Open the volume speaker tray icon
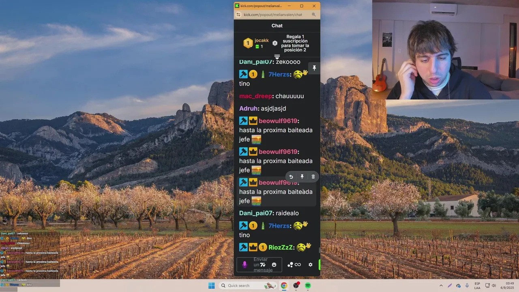This screenshot has height=292, width=519. point(494,286)
